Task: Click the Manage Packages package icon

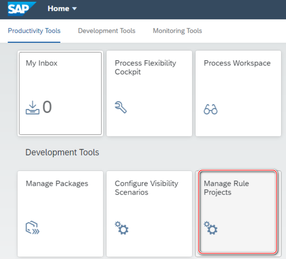Action: (x=32, y=227)
